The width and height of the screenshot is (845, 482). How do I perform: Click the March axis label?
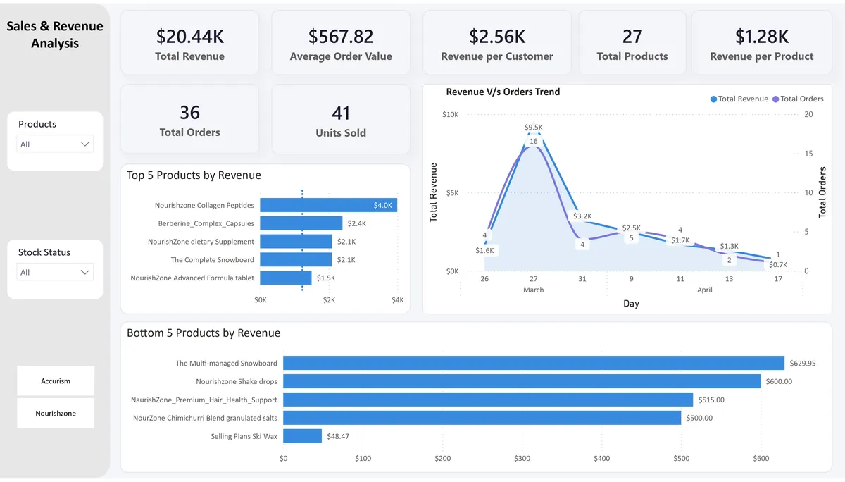[534, 290]
